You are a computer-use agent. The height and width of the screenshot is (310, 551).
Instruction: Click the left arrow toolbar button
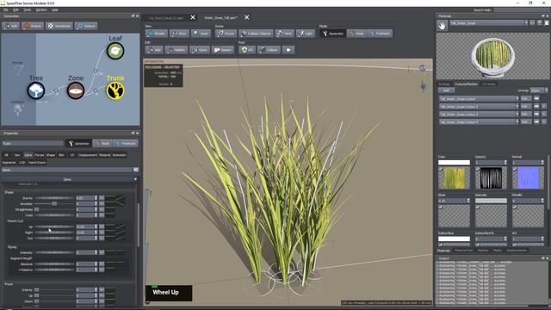point(288,50)
